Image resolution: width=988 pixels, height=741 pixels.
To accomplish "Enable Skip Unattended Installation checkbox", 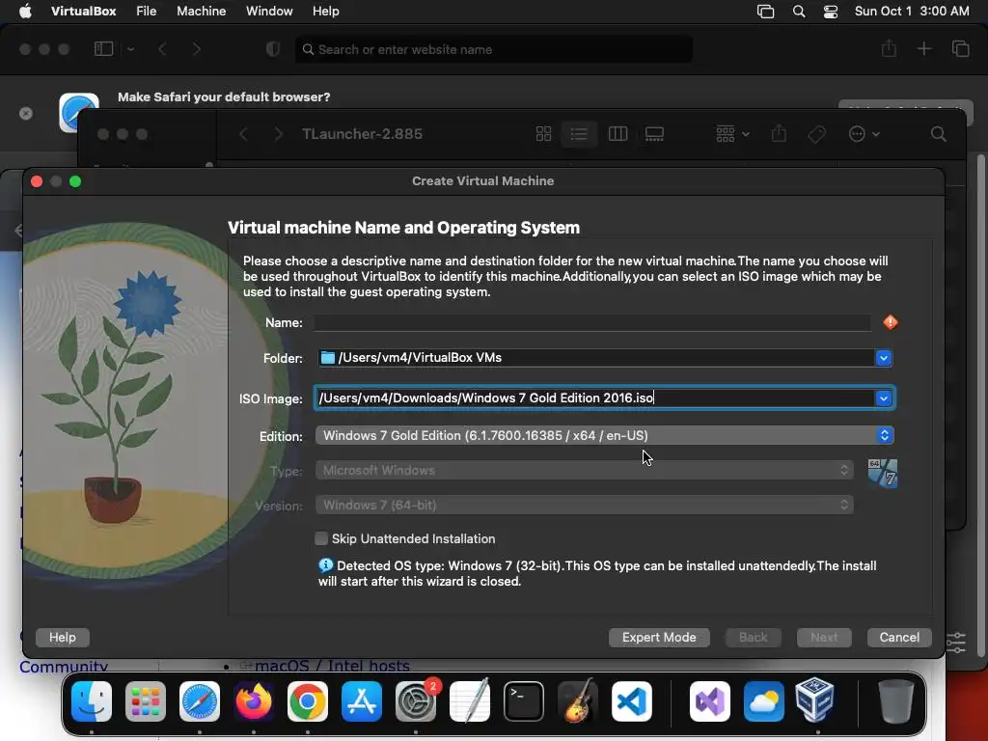I will [321, 538].
